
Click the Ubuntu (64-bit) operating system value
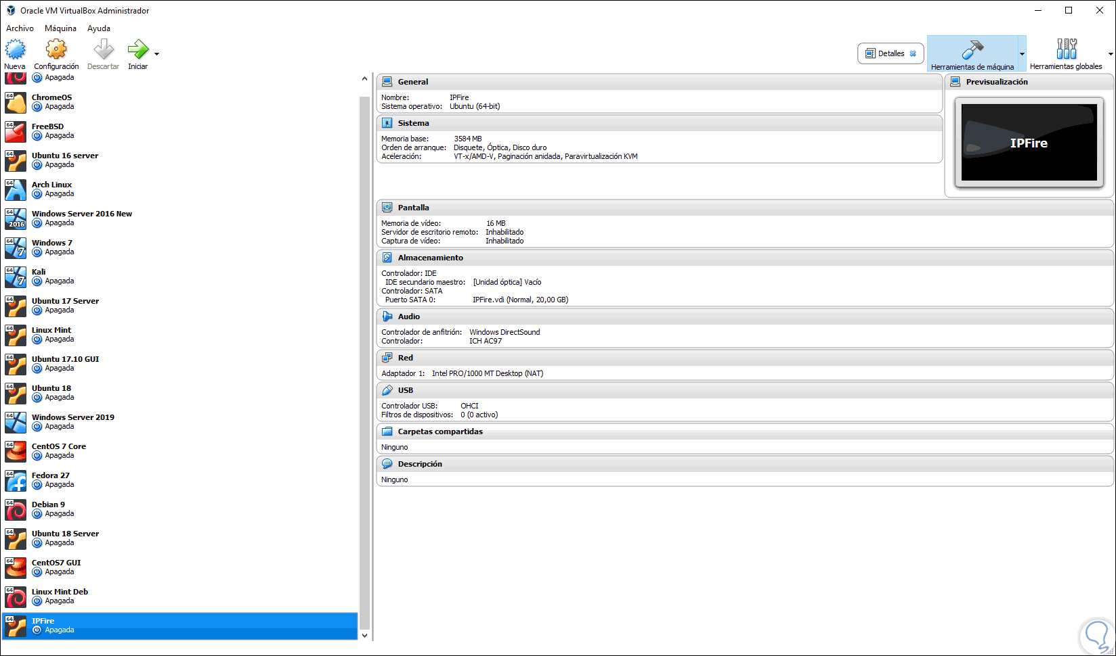pyautogui.click(x=475, y=106)
